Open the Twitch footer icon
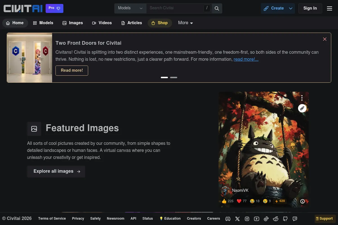The height and width of the screenshot is (225, 338). (x=295, y=219)
